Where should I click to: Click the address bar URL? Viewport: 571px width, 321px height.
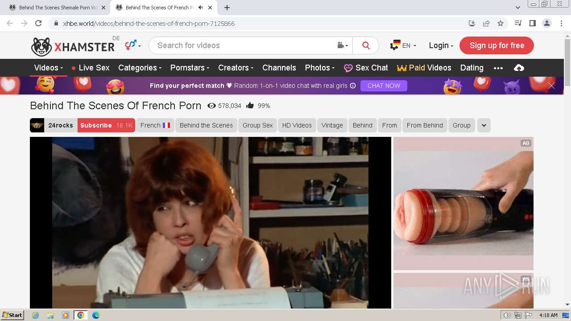[x=149, y=23]
